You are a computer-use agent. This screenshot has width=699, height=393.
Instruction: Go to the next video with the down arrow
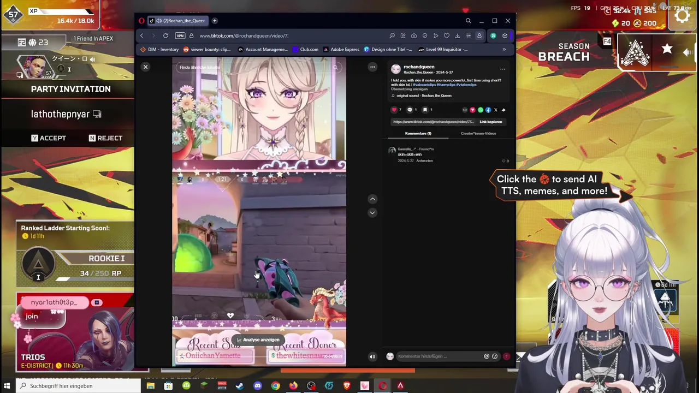point(372,212)
